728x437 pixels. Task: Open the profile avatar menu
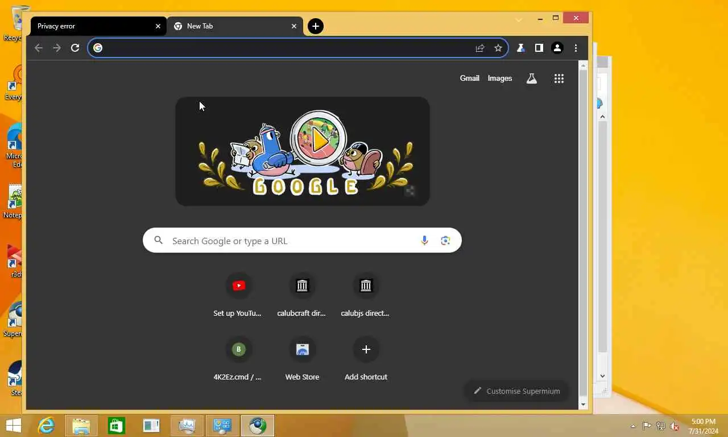557,48
